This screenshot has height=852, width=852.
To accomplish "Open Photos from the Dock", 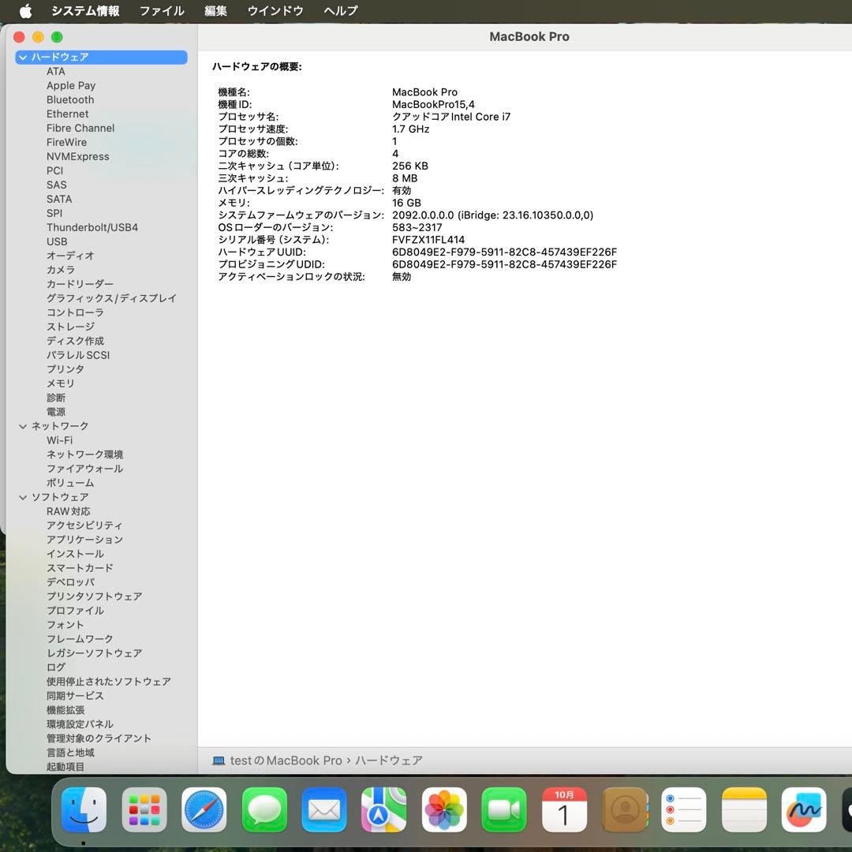I will tap(443, 809).
